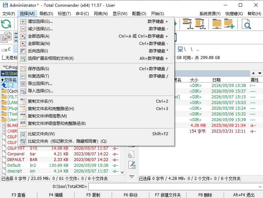The height and width of the screenshot is (198, 263).
Task: Sort right panel by 大小 column
Action: (199, 80)
